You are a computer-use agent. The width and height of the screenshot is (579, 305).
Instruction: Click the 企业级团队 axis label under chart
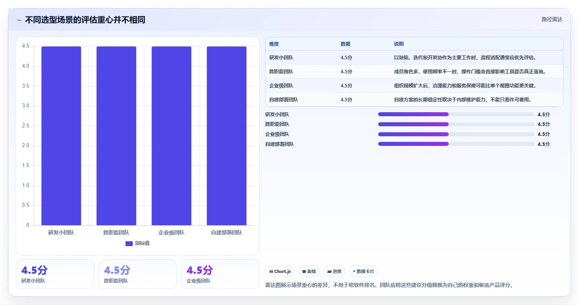tap(172, 232)
